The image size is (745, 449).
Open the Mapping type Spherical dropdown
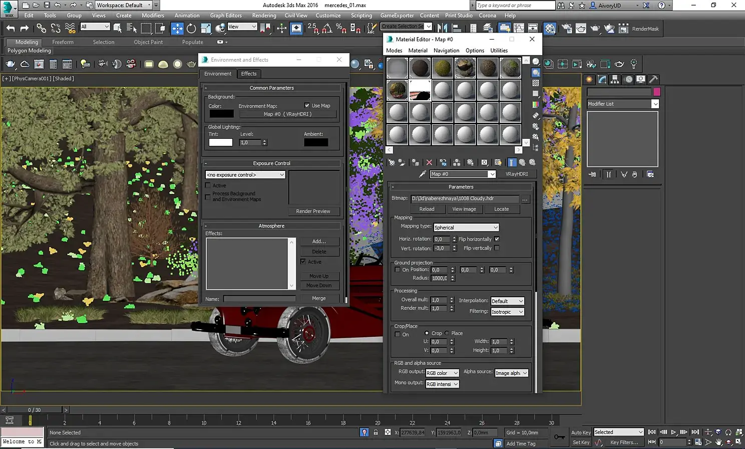click(x=466, y=228)
